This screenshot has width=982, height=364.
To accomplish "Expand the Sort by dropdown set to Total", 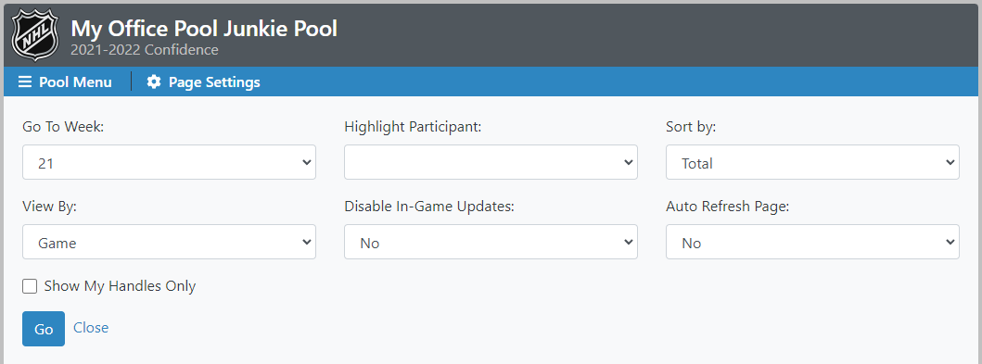I will pyautogui.click(x=812, y=163).
